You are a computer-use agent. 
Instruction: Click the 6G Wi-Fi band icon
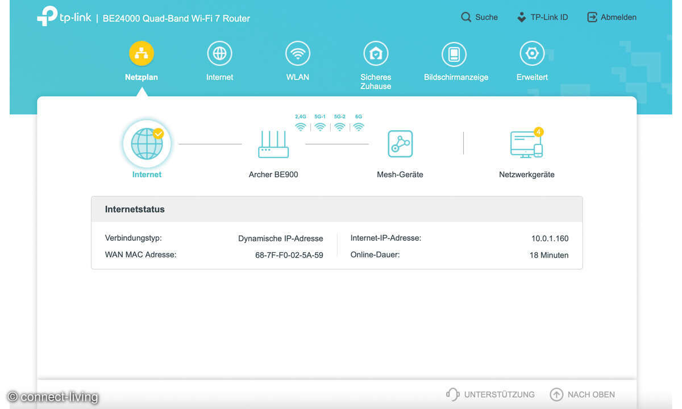pyautogui.click(x=359, y=127)
